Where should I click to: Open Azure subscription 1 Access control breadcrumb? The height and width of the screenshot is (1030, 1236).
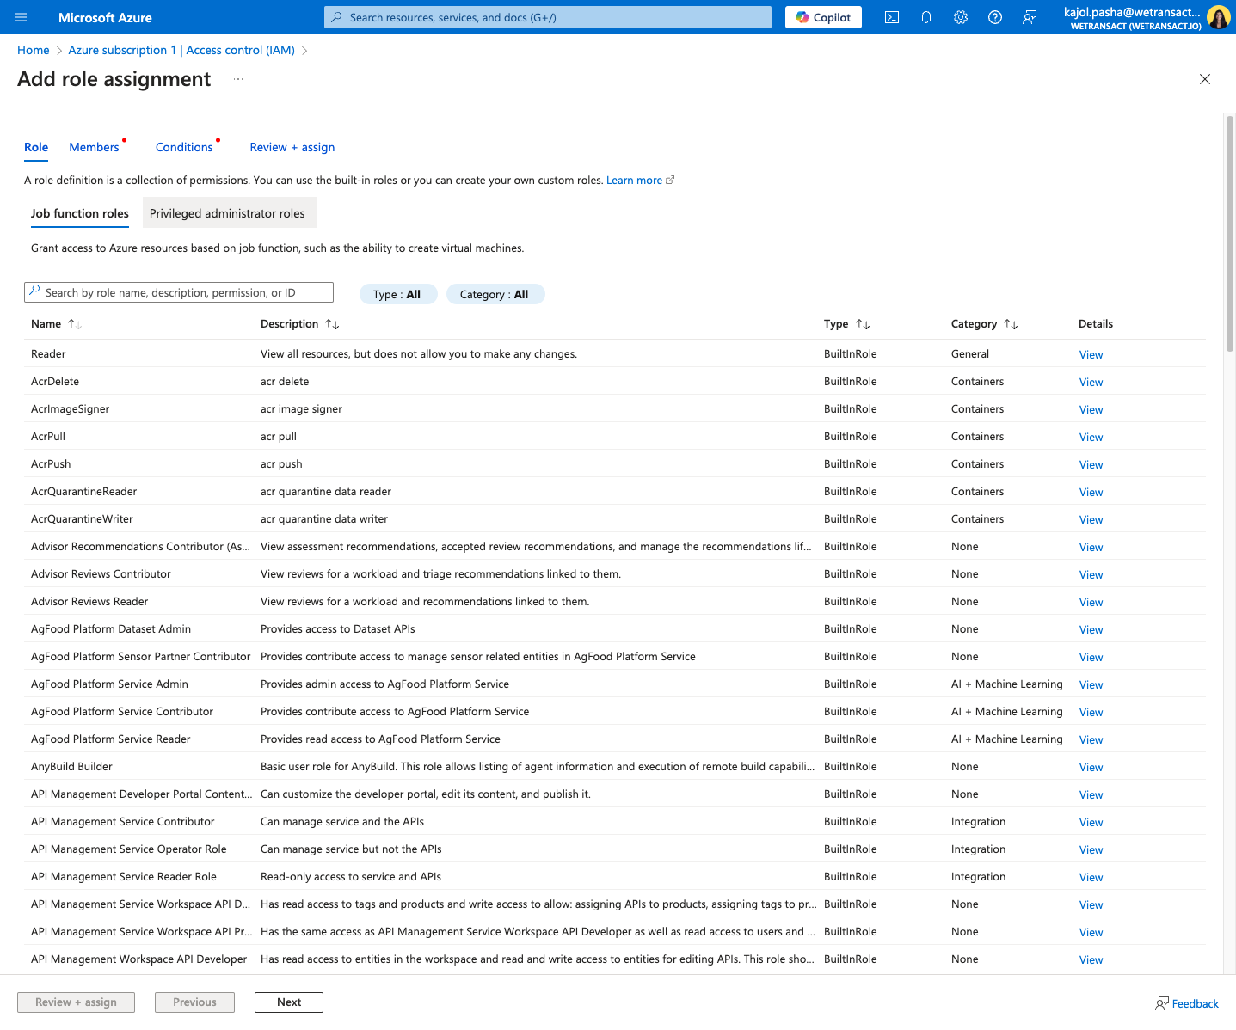point(181,50)
